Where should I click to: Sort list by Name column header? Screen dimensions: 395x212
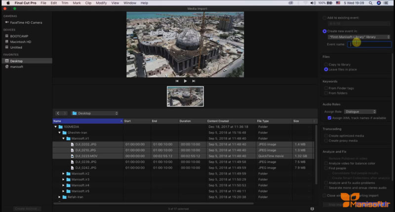(x=88, y=121)
